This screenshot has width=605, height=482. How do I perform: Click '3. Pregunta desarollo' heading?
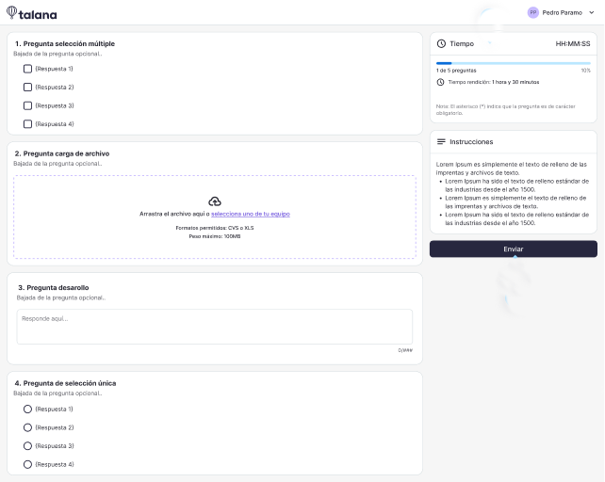(x=54, y=288)
